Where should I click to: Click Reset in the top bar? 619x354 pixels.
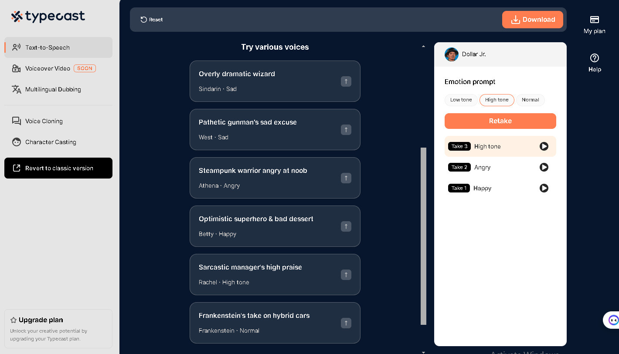[152, 20]
